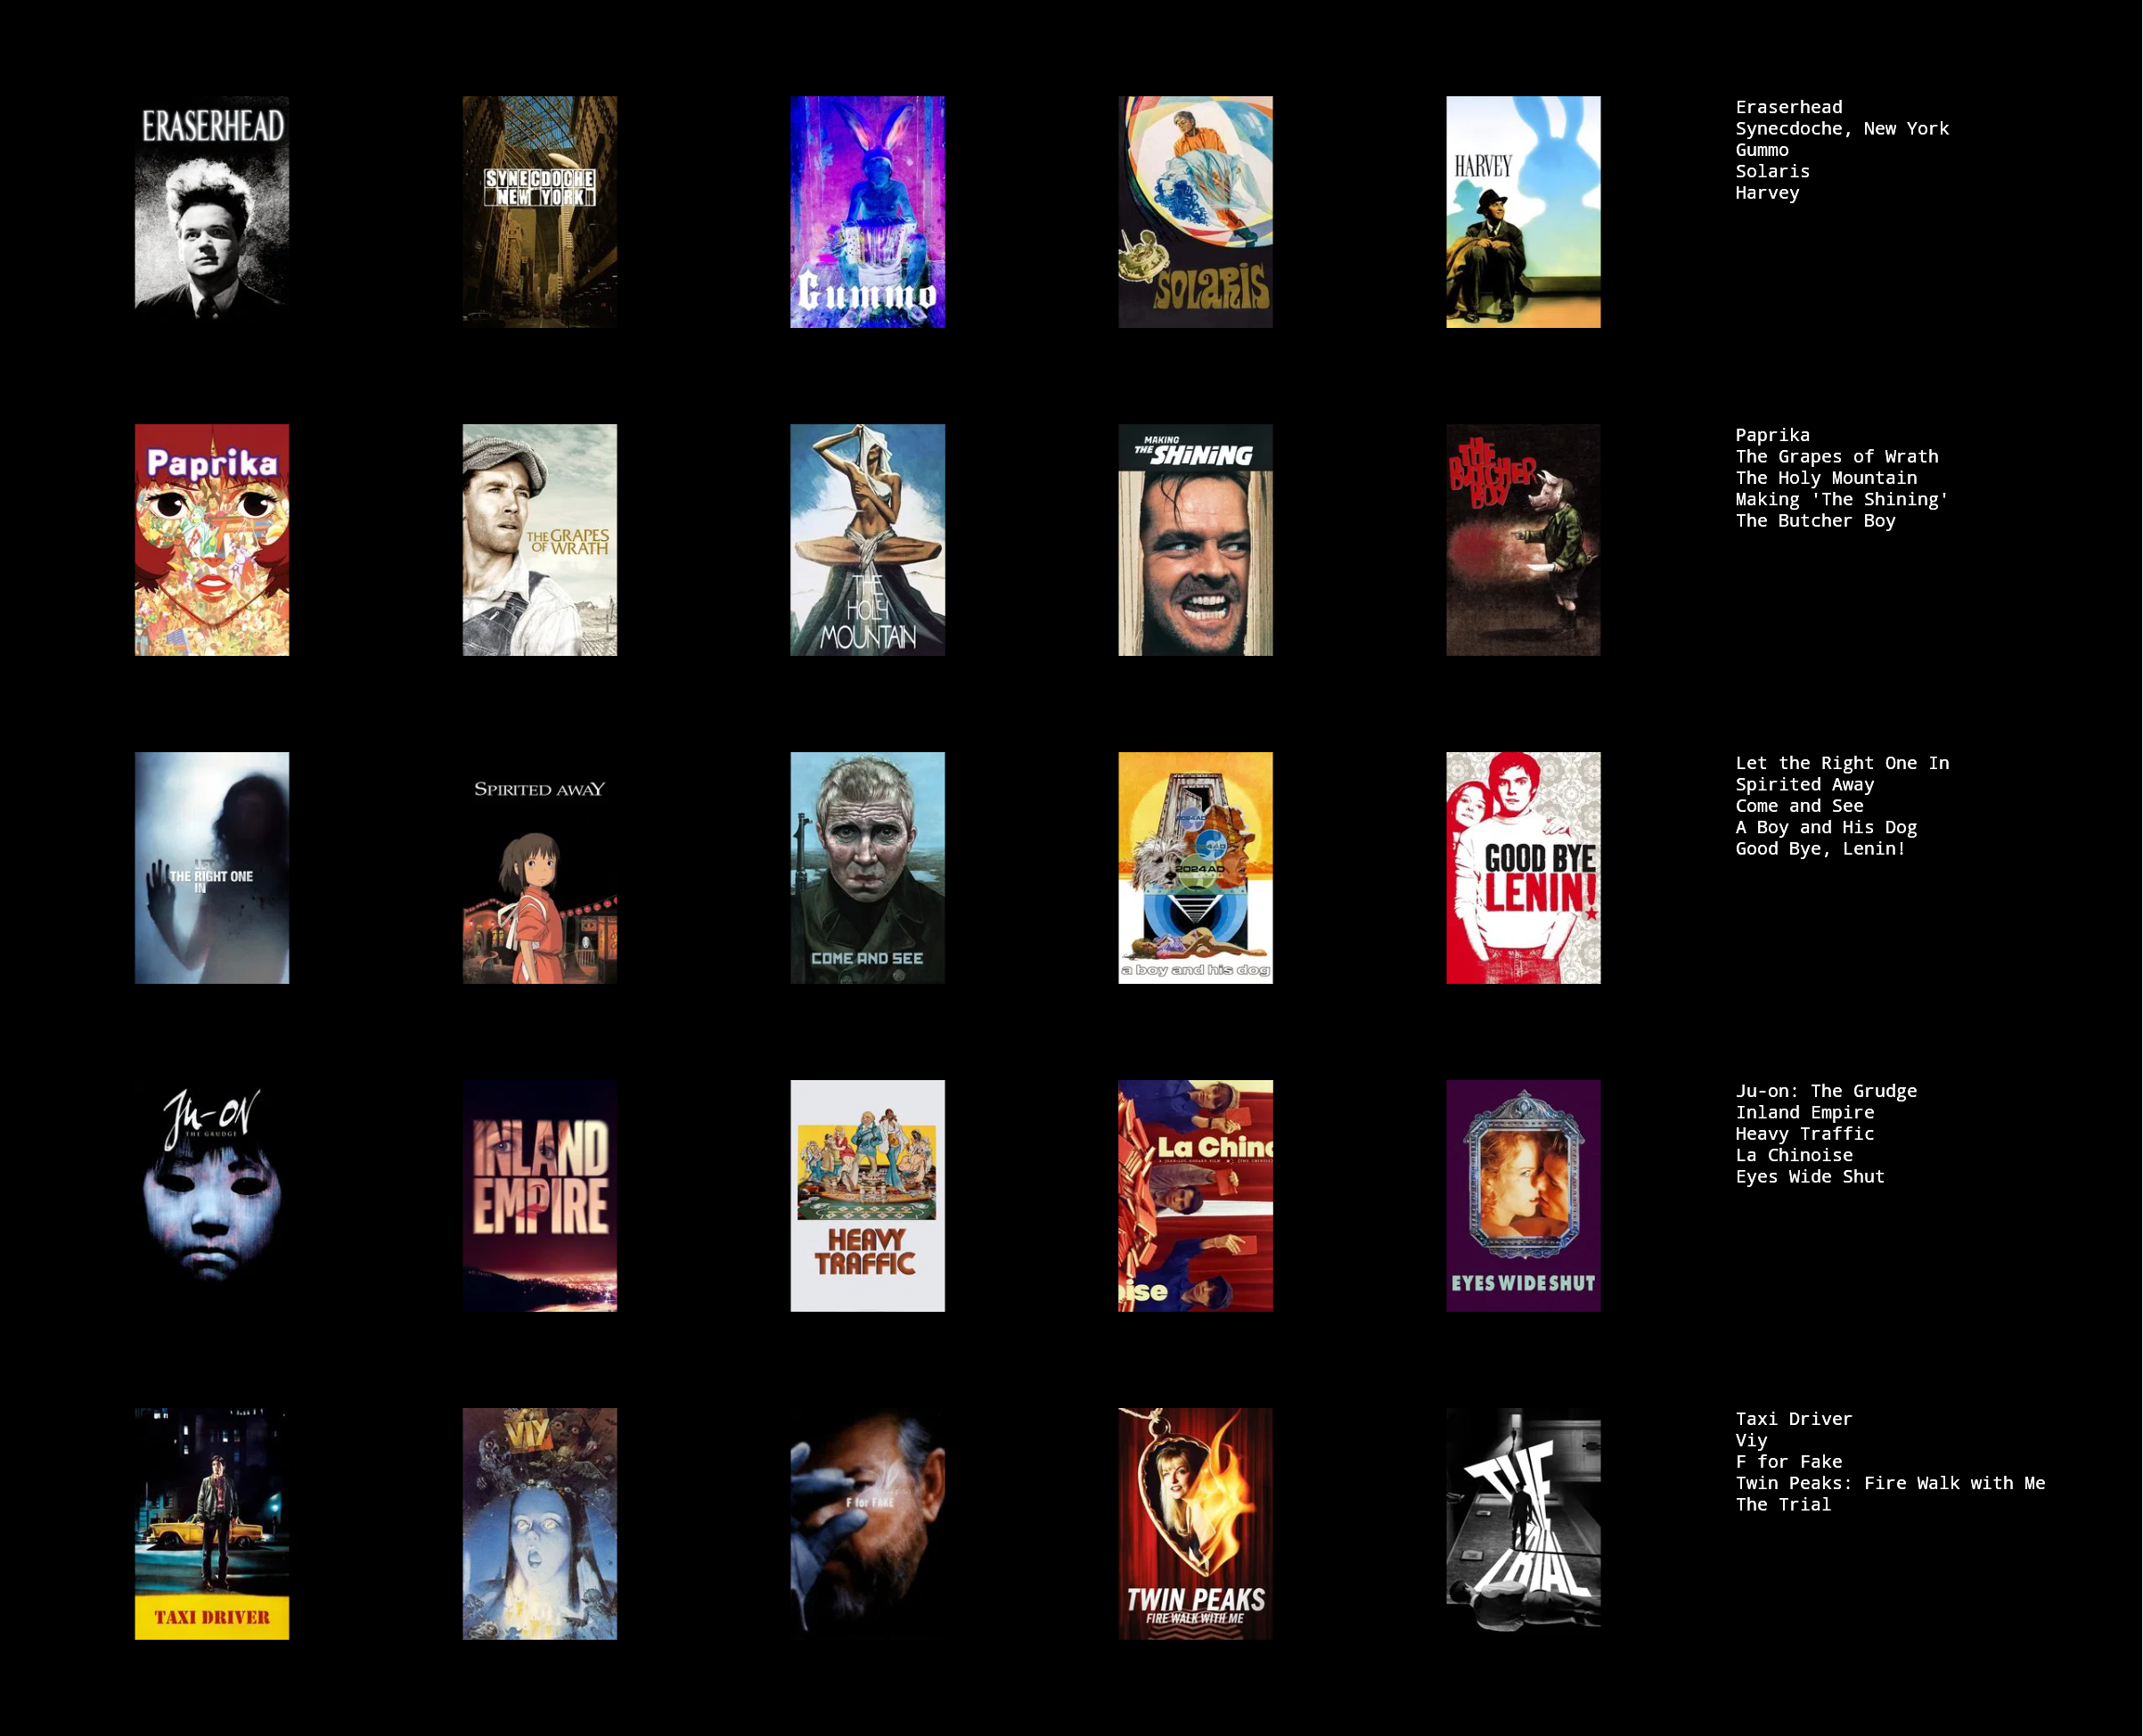Click the Gummo movie poster
Screen dimensions: 2143x1736
click(x=868, y=212)
